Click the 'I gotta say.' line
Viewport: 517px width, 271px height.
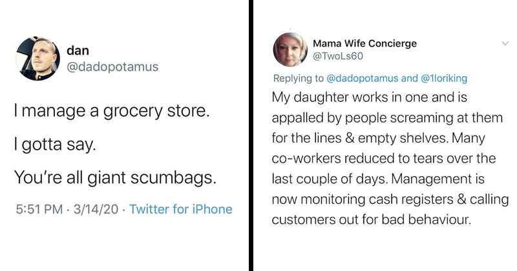(54, 145)
